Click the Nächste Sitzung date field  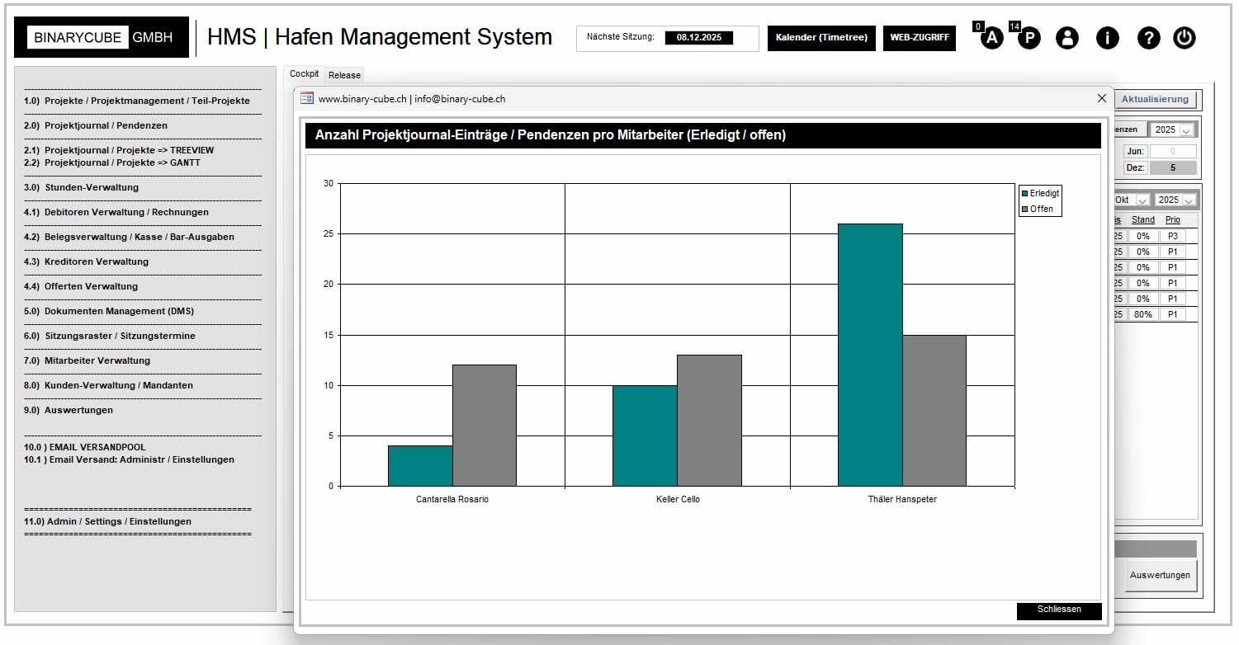[698, 38]
